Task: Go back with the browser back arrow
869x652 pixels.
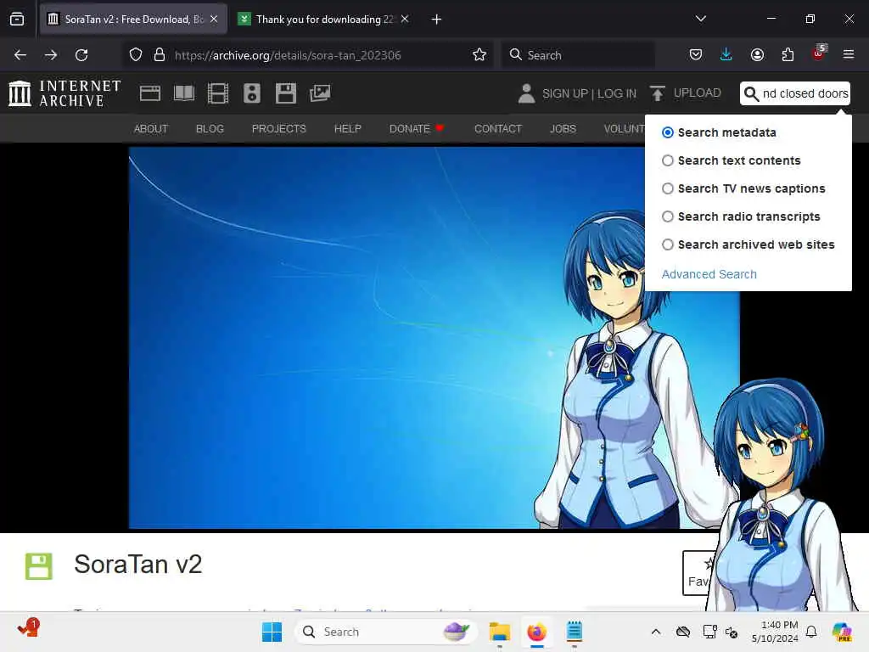Action: click(20, 55)
